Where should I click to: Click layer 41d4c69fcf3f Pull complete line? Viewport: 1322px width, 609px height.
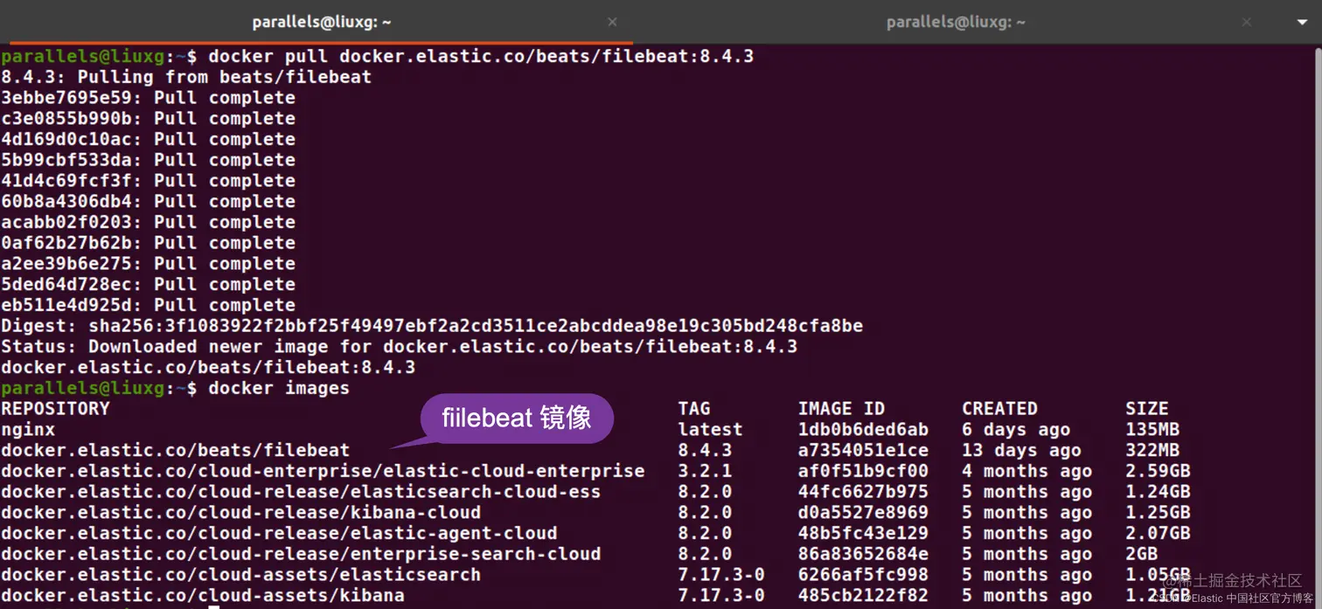point(148,181)
